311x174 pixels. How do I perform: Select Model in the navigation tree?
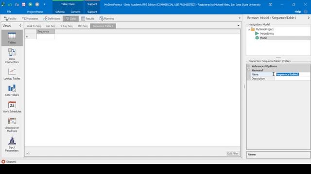pos(263,38)
